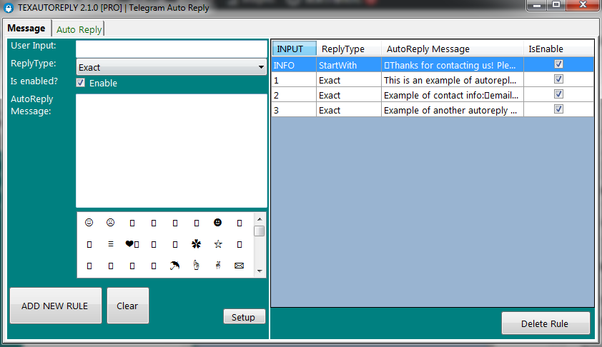Switch to the Message tab
602x347 pixels.
tap(26, 29)
